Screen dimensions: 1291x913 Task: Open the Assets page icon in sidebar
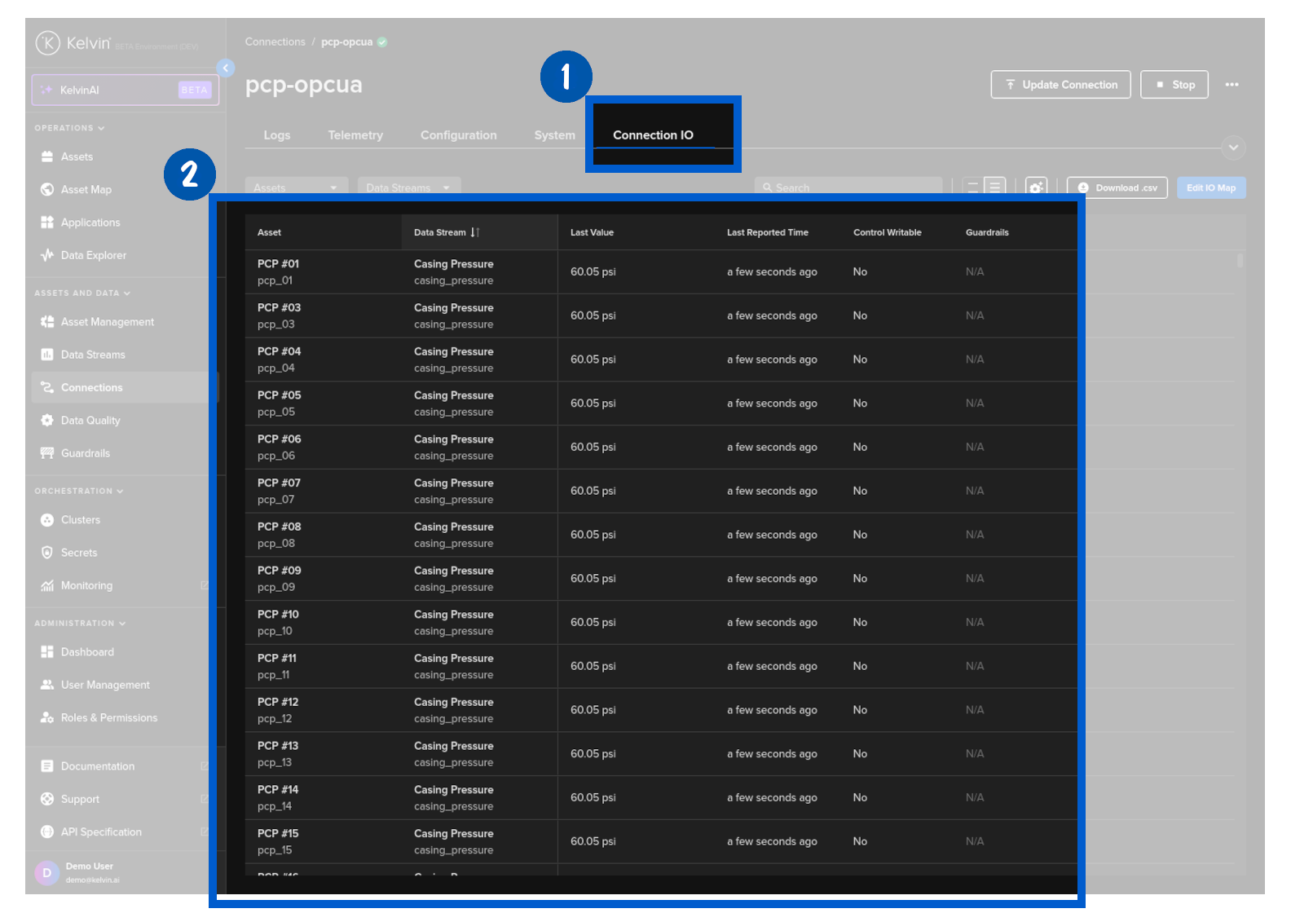[47, 157]
